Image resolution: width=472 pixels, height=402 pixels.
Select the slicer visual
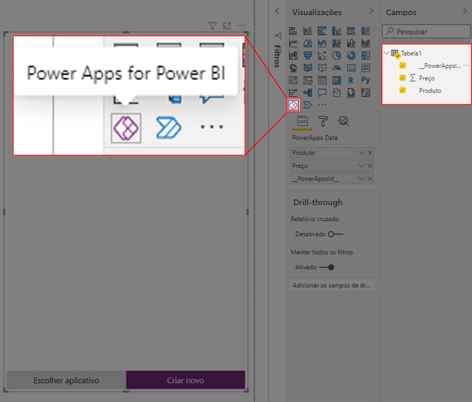[x=307, y=80]
